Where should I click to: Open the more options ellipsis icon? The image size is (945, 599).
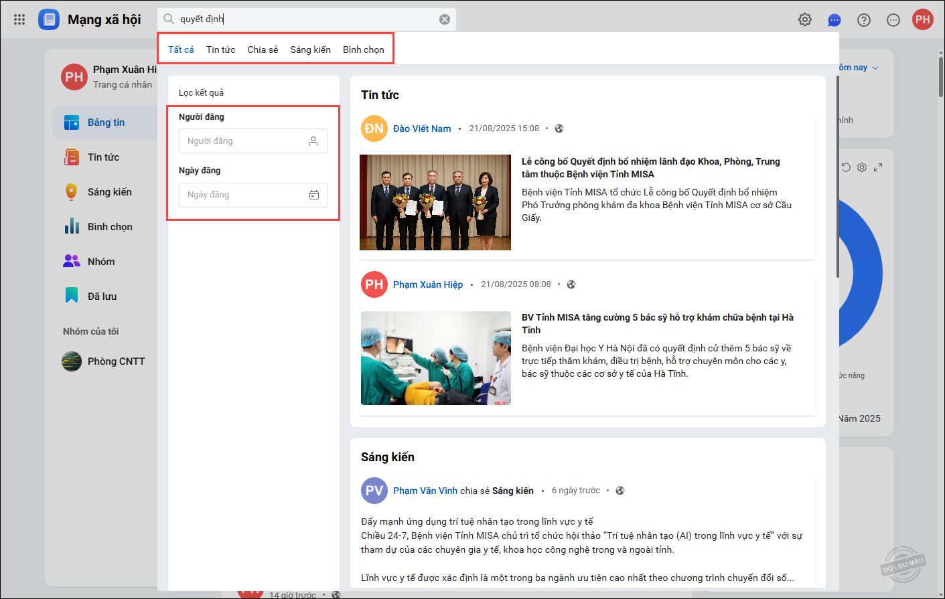point(893,20)
